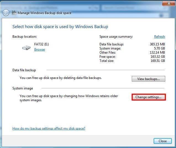This screenshot has width=176, height=148.
Task: Click the 'Backup location:' label
Action: (x=25, y=37)
